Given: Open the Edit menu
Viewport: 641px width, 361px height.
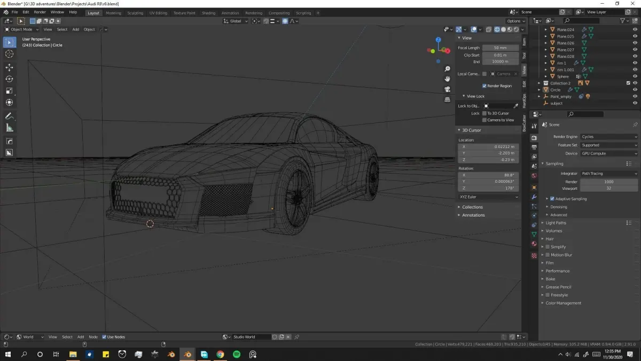Looking at the screenshot, I should (26, 12).
